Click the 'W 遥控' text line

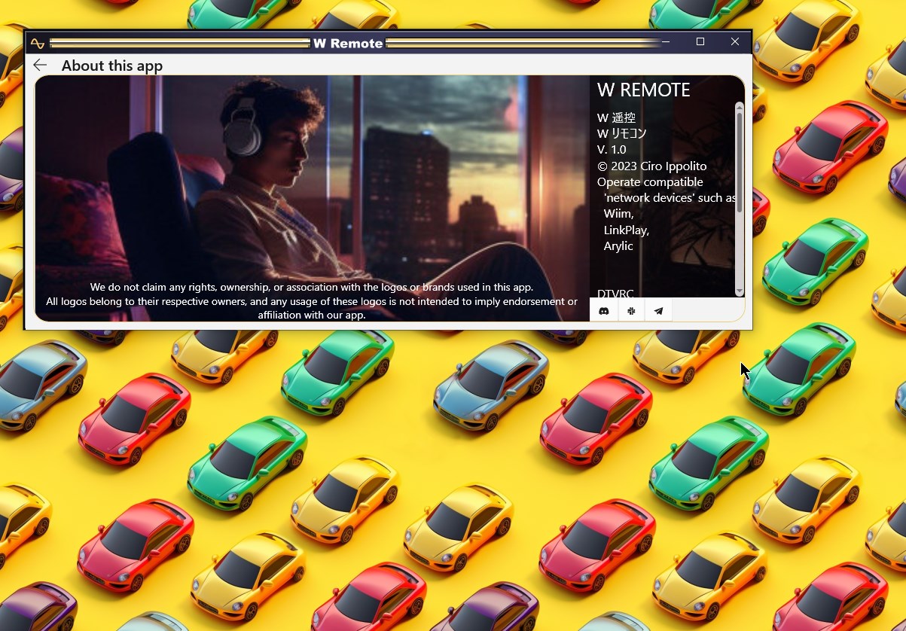click(x=617, y=117)
